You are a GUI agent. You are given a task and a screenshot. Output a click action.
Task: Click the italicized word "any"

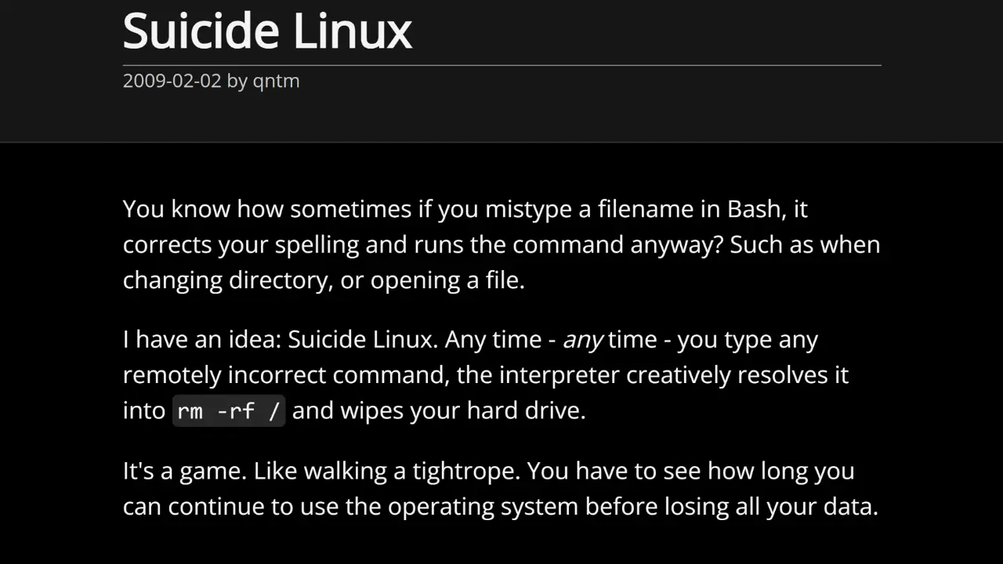pos(582,340)
